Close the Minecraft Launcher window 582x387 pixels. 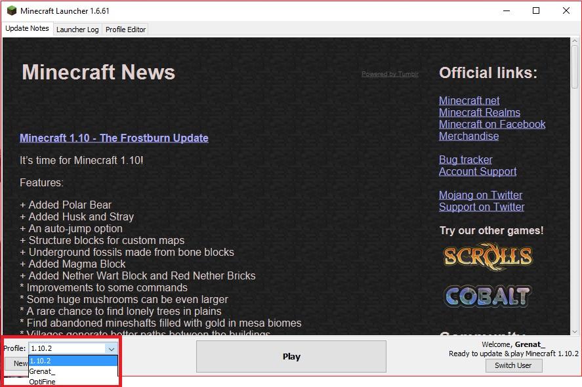coord(566,10)
